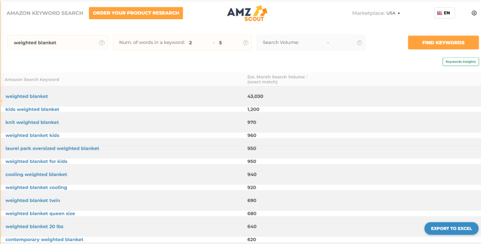Viewport: 481px width, 244px height.
Task: Click the keyword input with weighted blanket
Action: click(x=58, y=43)
